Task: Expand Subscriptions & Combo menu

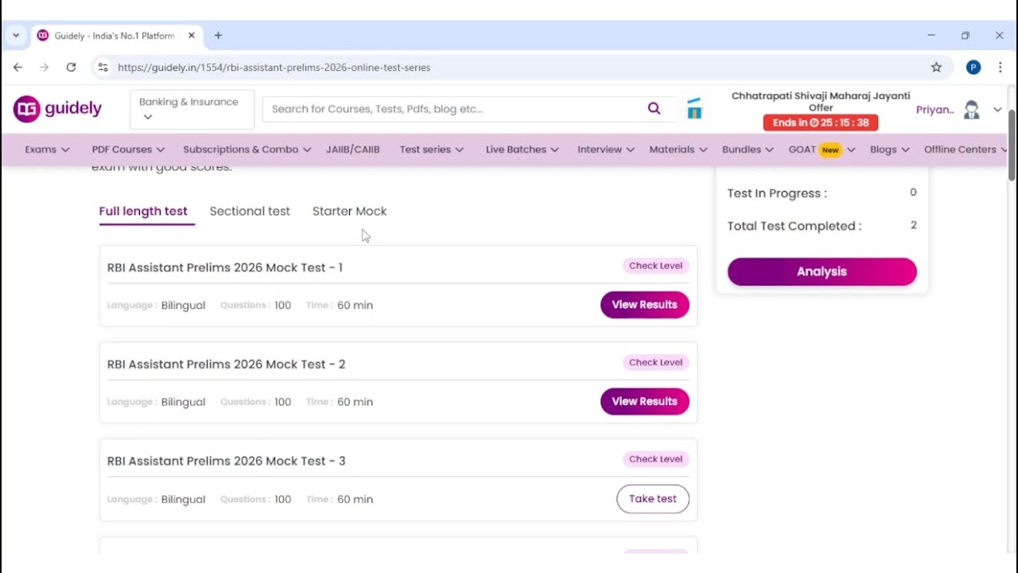Action: tap(247, 150)
